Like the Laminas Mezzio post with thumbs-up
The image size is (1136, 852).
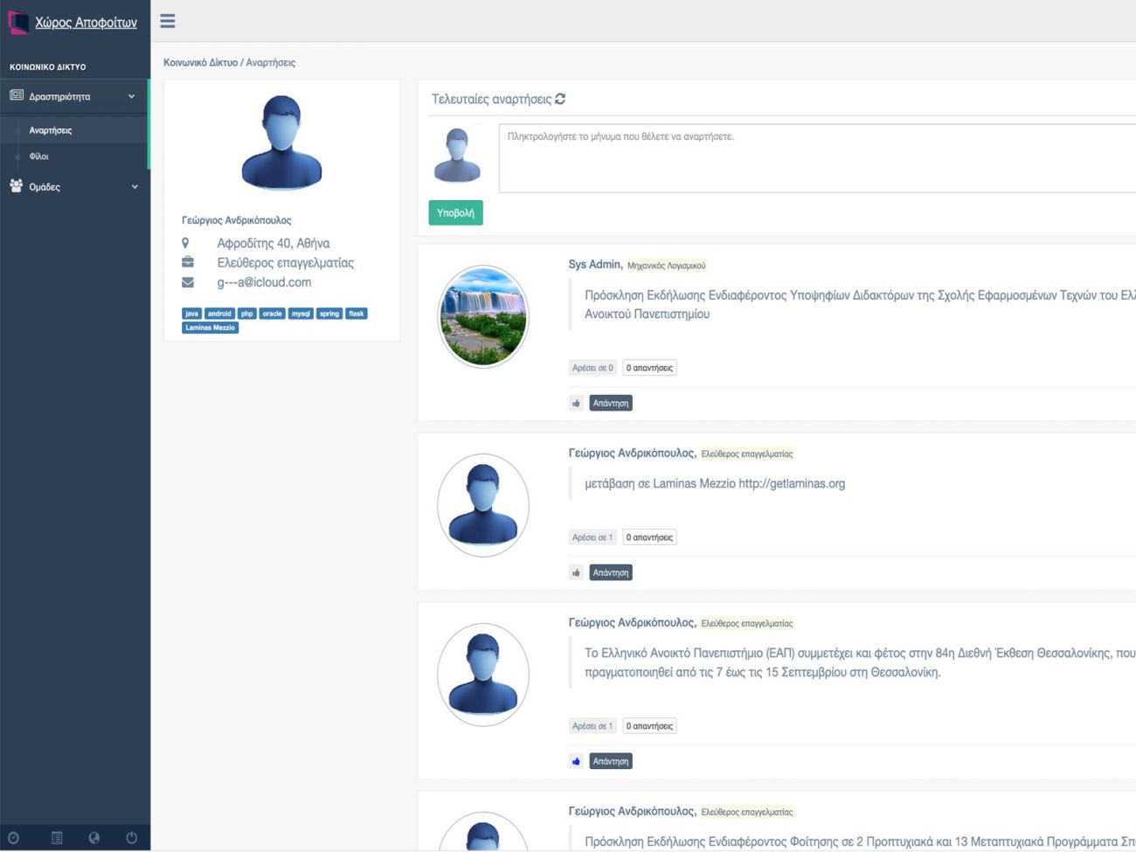click(x=576, y=572)
